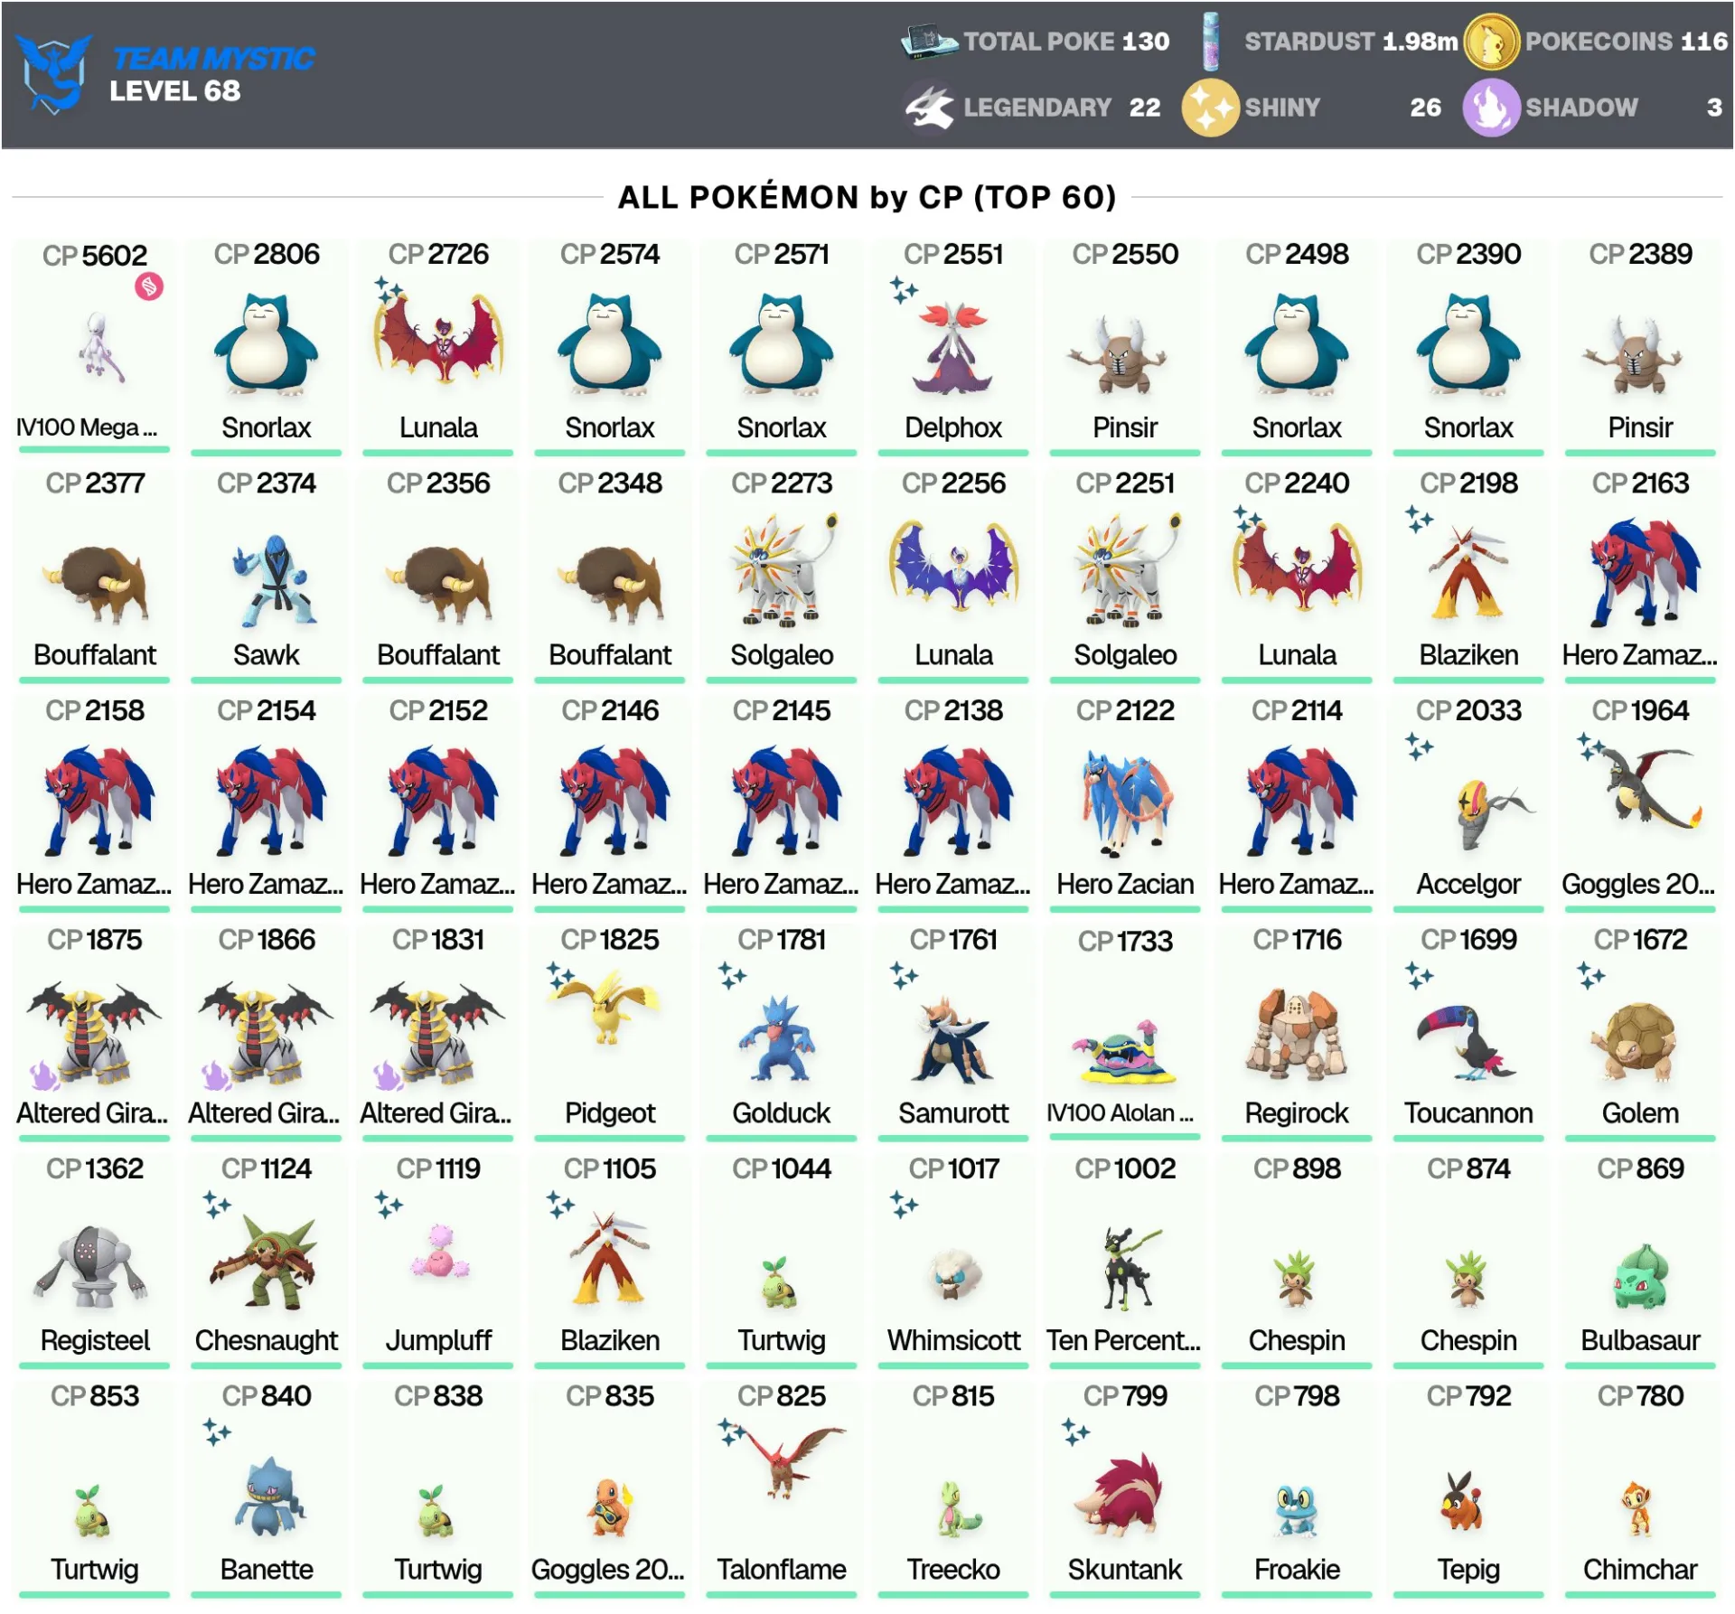Click the yellow Shiny sparkle icon

[x=1210, y=108]
